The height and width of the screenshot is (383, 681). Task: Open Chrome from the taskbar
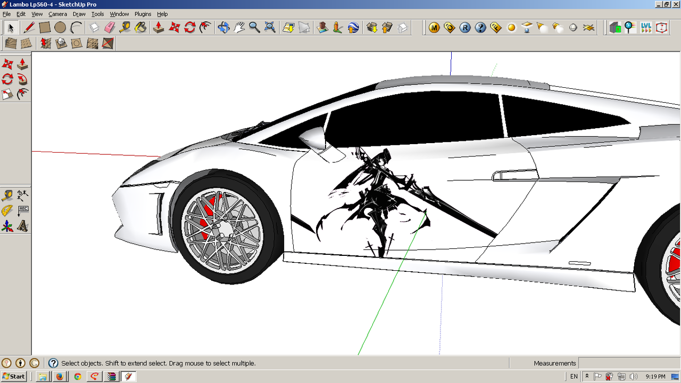pos(78,376)
